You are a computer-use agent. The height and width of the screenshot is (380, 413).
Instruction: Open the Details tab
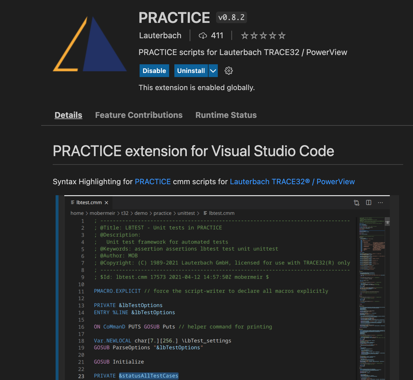coord(68,115)
